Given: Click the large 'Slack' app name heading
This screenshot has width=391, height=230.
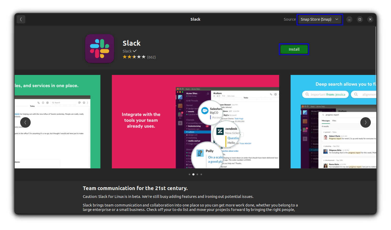Looking at the screenshot, I should coord(132,43).
